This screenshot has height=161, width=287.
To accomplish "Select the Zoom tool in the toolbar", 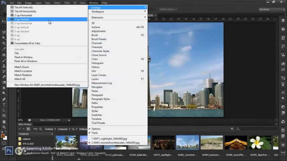I will coord(4,127).
